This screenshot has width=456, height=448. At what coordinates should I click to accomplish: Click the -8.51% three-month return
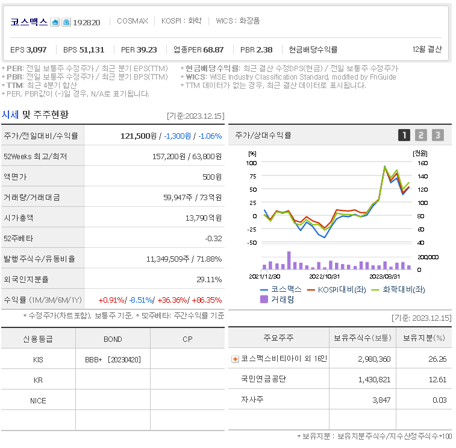tap(141, 300)
